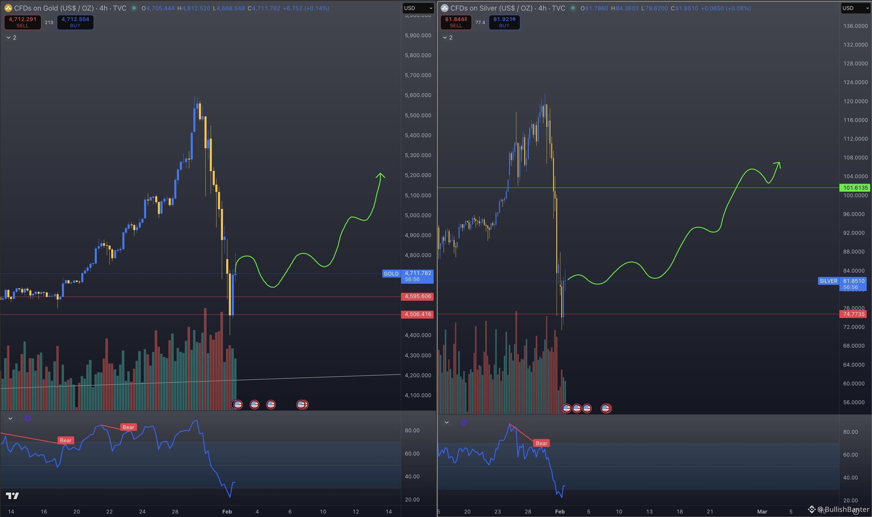The image size is (872, 517).
Task: Click the silver BUY 81.9216 button
Action: [504, 22]
